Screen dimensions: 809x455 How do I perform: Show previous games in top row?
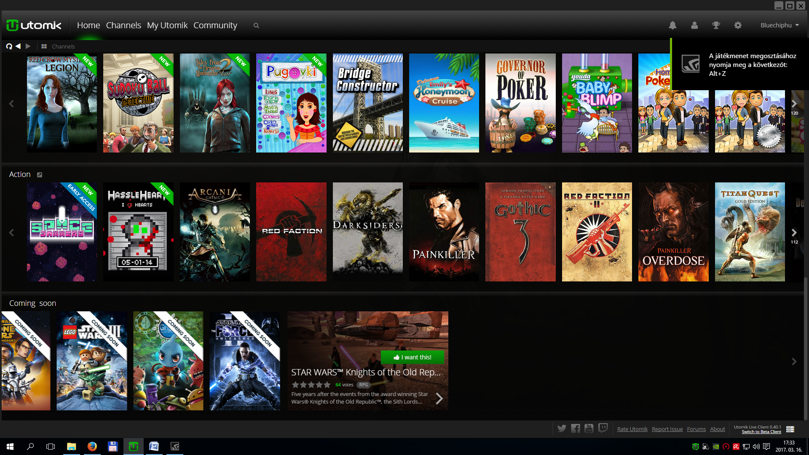point(11,104)
